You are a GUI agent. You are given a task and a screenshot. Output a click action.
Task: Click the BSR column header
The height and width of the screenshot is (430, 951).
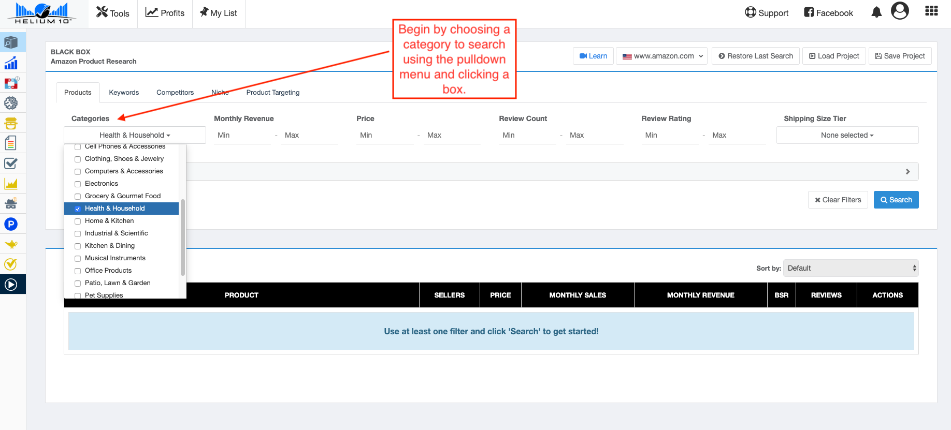(x=782, y=295)
